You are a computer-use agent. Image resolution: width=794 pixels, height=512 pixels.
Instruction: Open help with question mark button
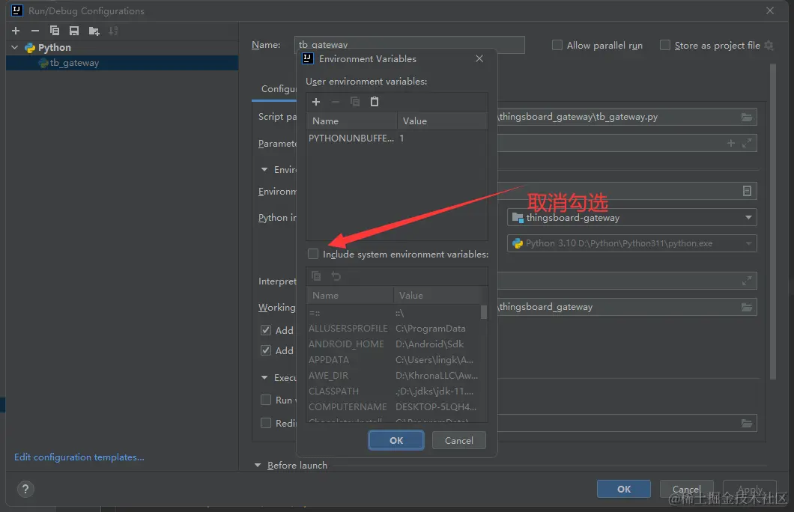tap(25, 489)
